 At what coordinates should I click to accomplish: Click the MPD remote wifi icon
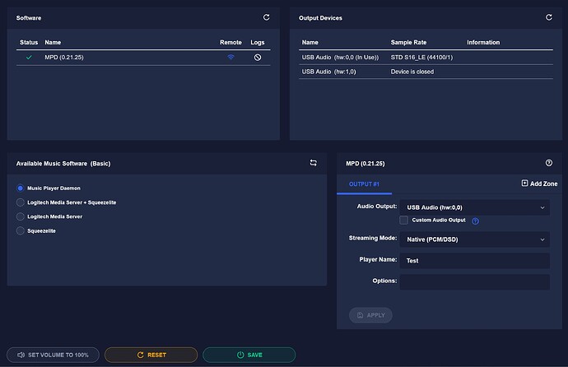[230, 57]
